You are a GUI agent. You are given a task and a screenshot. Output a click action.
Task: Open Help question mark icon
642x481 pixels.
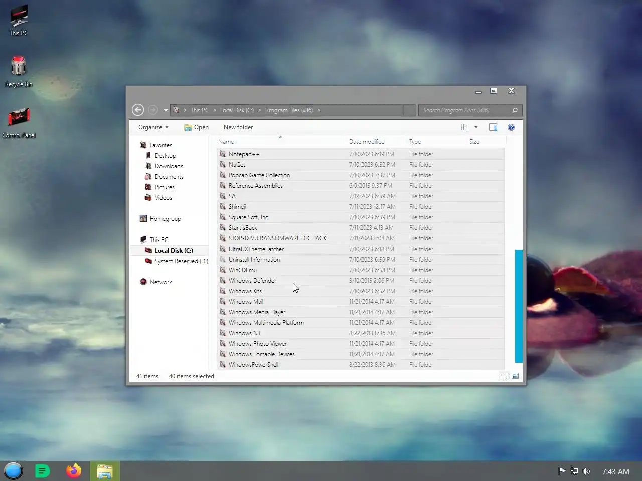(511, 127)
